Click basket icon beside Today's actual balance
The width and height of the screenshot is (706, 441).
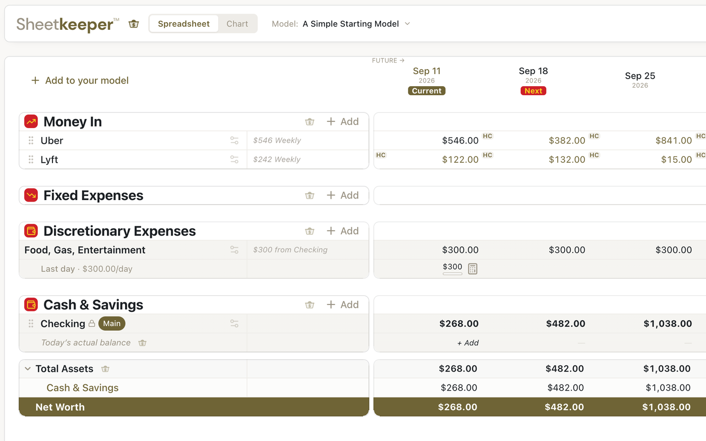[x=143, y=343]
